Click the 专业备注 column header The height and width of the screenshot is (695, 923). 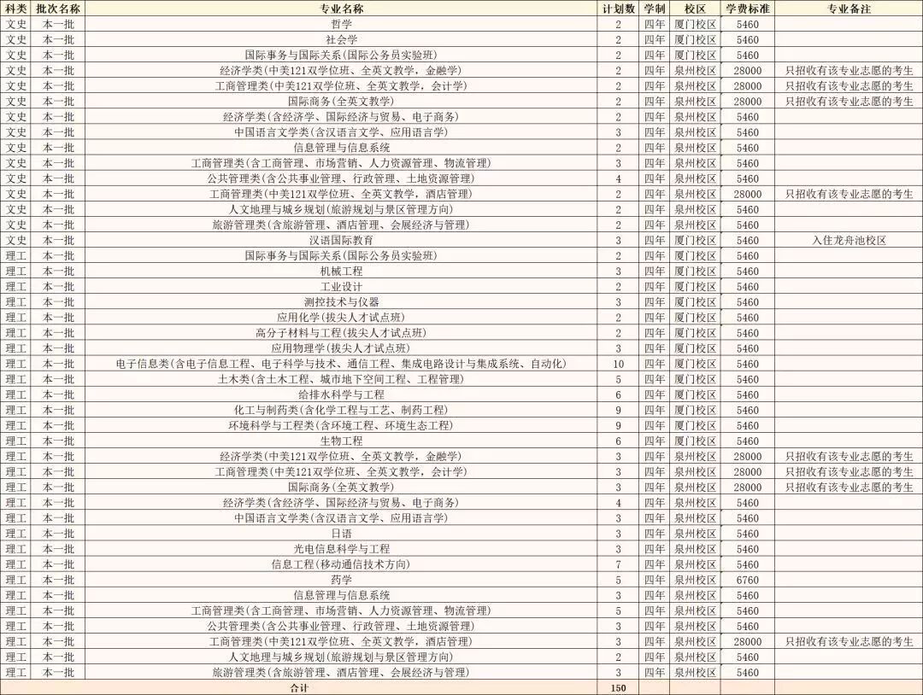coord(849,9)
